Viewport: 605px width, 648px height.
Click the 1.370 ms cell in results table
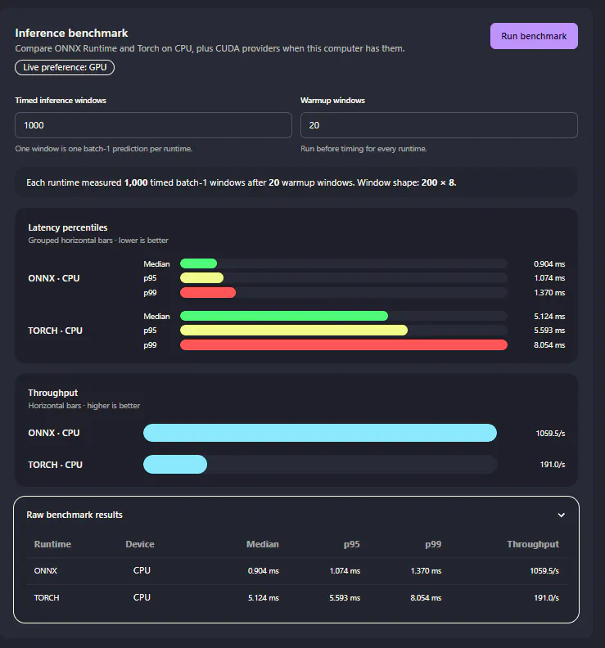pyautogui.click(x=426, y=571)
